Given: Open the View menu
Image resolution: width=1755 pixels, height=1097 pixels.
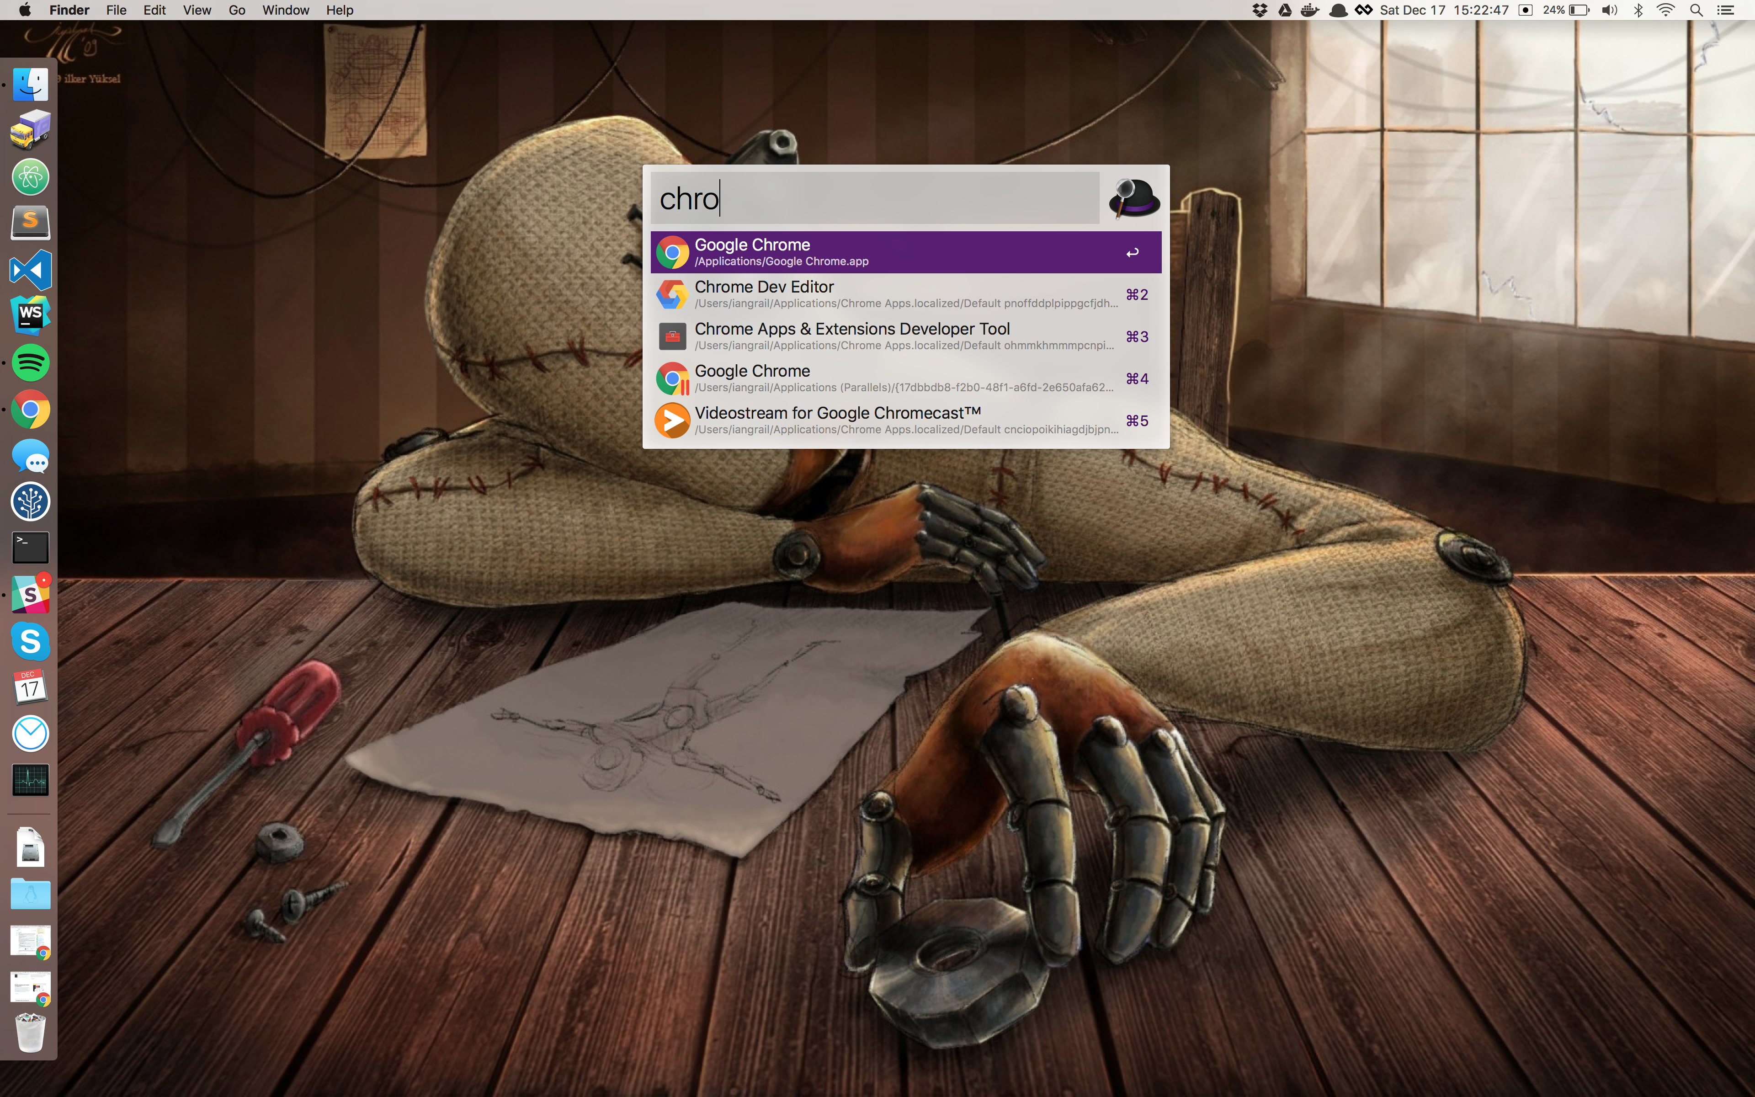Looking at the screenshot, I should pos(197,10).
